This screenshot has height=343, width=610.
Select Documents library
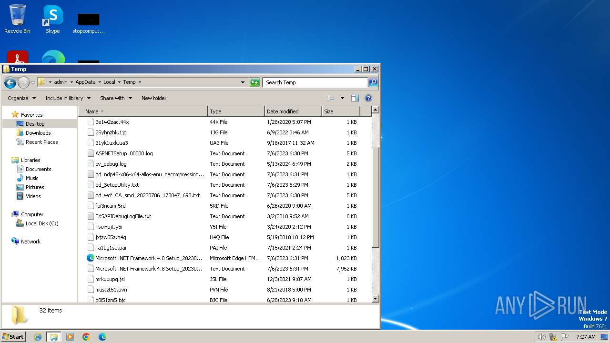pos(38,169)
